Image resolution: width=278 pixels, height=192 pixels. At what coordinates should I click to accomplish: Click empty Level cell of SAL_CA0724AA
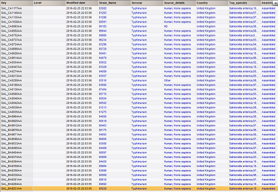pos(49,44)
